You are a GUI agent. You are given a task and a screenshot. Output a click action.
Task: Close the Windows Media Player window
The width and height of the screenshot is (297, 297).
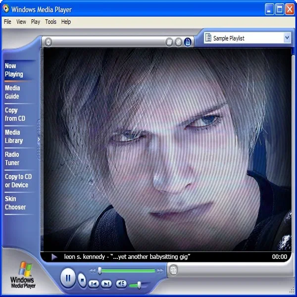(290, 9)
